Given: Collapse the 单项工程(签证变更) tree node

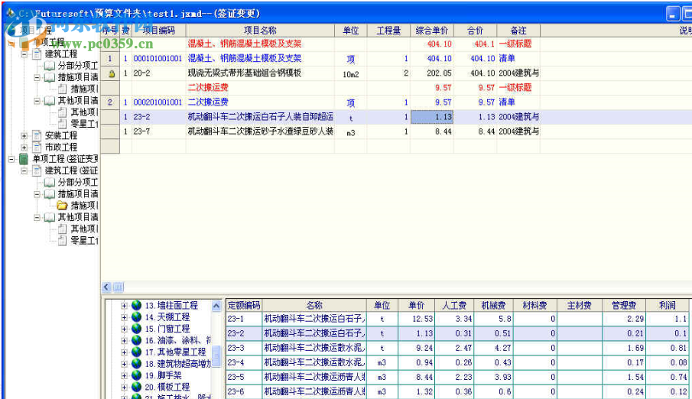Looking at the screenshot, I should tap(11, 159).
